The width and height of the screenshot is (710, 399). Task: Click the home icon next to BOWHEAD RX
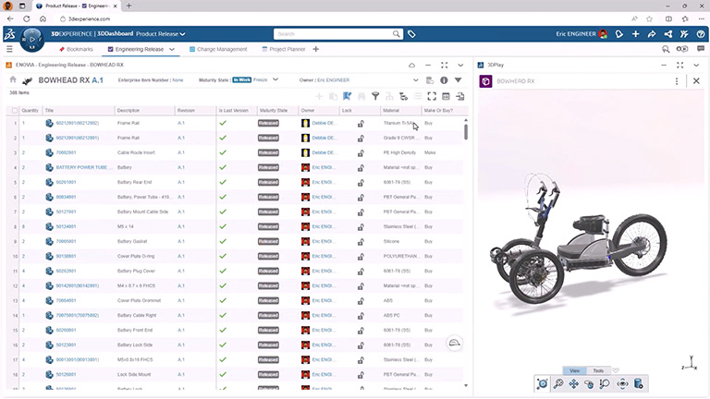(x=13, y=79)
